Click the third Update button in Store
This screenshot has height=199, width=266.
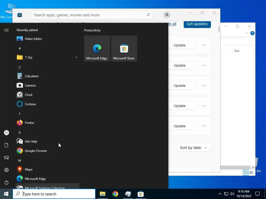[x=182, y=86]
